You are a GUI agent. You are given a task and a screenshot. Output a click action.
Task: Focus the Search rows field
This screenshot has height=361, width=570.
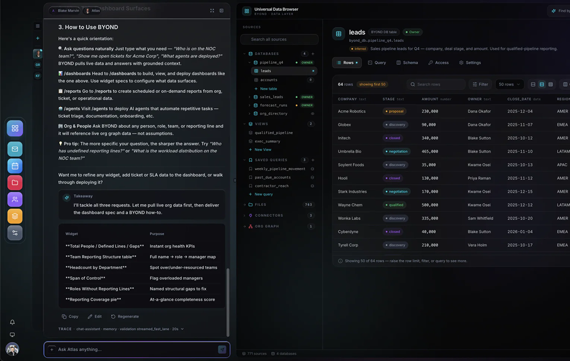[436, 84]
